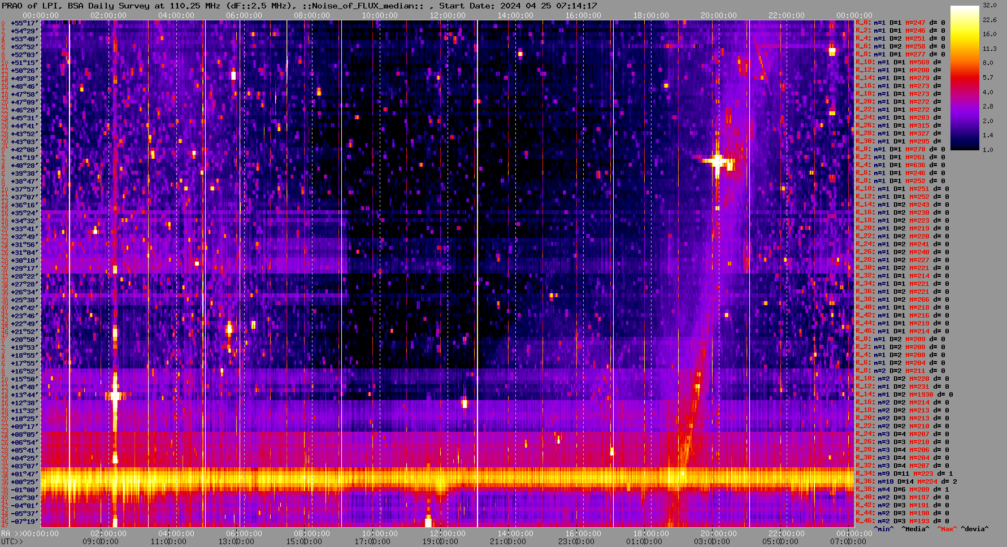This screenshot has width=1007, height=547.
Task: Click the "UTC>>" axis caption
Action: 12,541
